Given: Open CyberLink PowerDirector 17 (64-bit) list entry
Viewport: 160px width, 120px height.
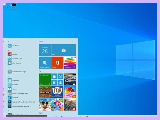Looking at the screenshot, I should tap(21, 102).
